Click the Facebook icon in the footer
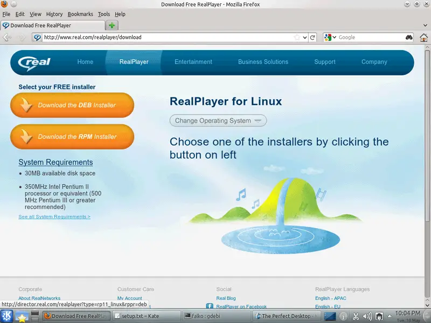Image resolution: width=431 pixels, height=323 pixels. pos(210,306)
